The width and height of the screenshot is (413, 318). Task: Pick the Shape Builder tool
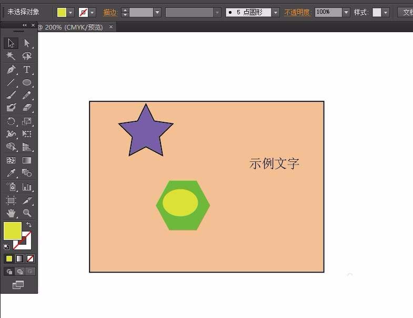[11, 147]
